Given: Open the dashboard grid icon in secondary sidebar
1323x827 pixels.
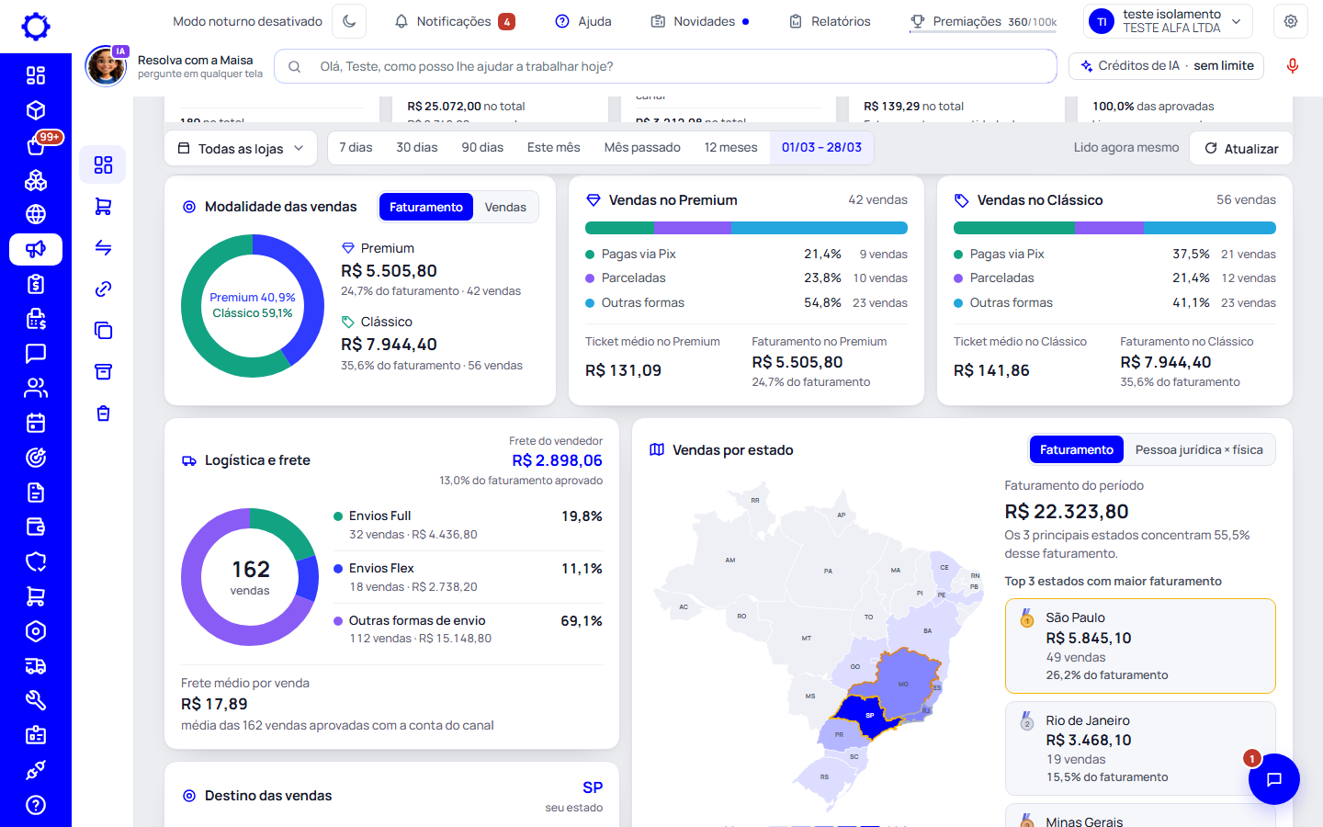Looking at the screenshot, I should tap(103, 164).
